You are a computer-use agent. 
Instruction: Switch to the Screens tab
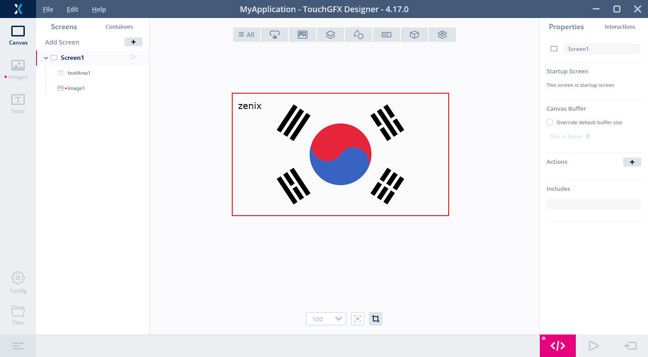[x=64, y=27]
